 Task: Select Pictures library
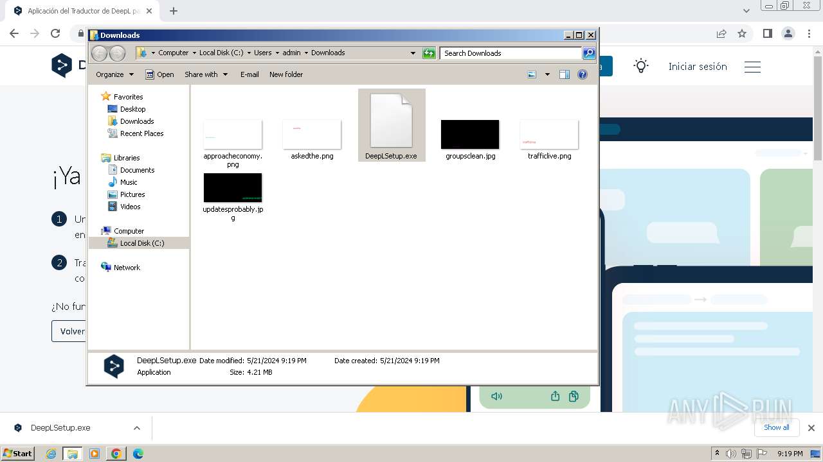tap(132, 194)
